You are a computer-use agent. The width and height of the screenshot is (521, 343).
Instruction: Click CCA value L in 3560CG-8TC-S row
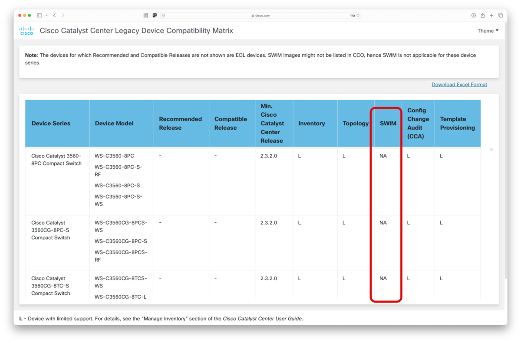pyautogui.click(x=409, y=278)
